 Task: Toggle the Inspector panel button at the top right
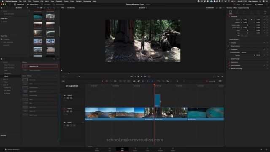point(259,4)
